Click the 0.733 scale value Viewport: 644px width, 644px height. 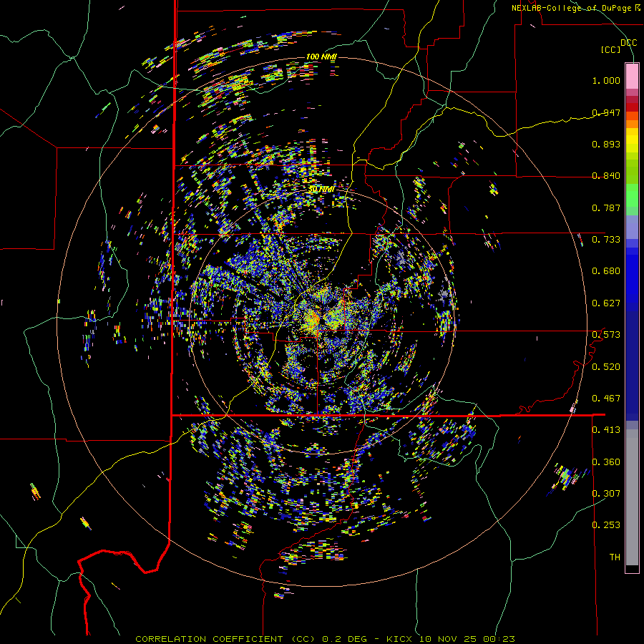pyautogui.click(x=606, y=240)
